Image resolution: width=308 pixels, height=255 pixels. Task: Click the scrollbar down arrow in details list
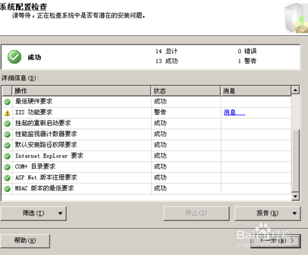(296, 196)
